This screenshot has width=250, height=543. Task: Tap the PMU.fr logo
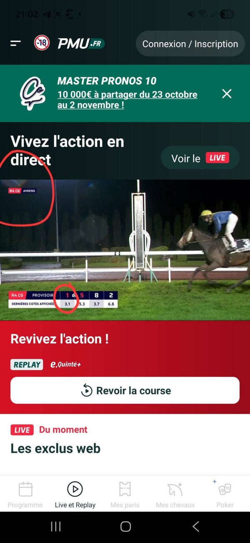click(81, 43)
